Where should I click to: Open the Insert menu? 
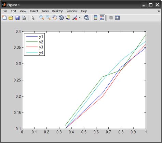pos(34,11)
